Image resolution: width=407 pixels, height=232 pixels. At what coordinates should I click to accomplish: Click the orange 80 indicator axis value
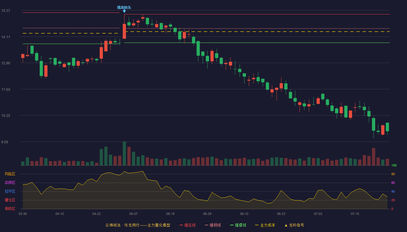[393, 174]
